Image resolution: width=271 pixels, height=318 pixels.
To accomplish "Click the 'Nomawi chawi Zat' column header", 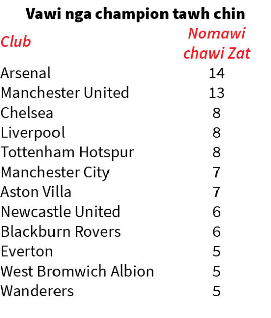I will tap(217, 43).
